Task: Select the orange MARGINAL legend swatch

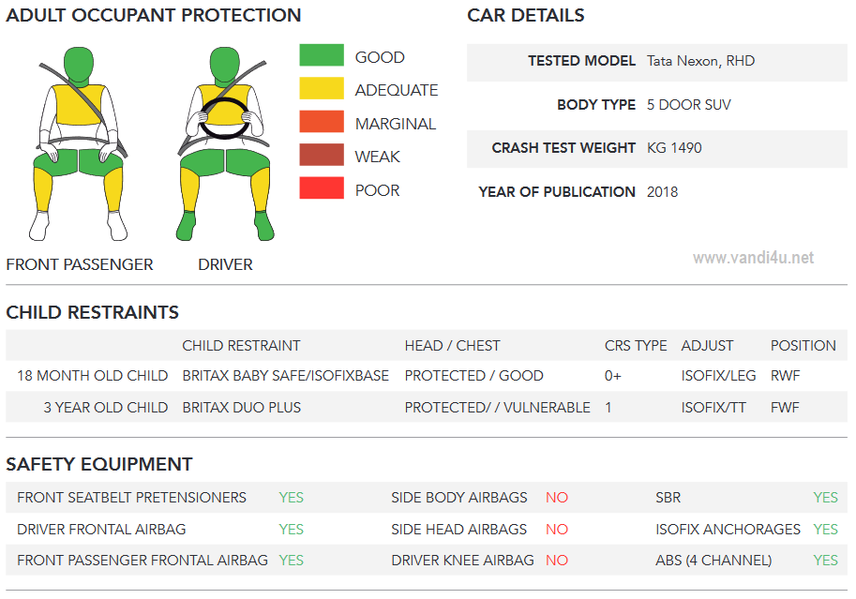Action: [x=322, y=122]
